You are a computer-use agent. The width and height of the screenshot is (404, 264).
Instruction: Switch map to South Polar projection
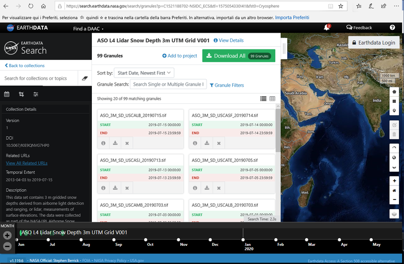point(394,167)
